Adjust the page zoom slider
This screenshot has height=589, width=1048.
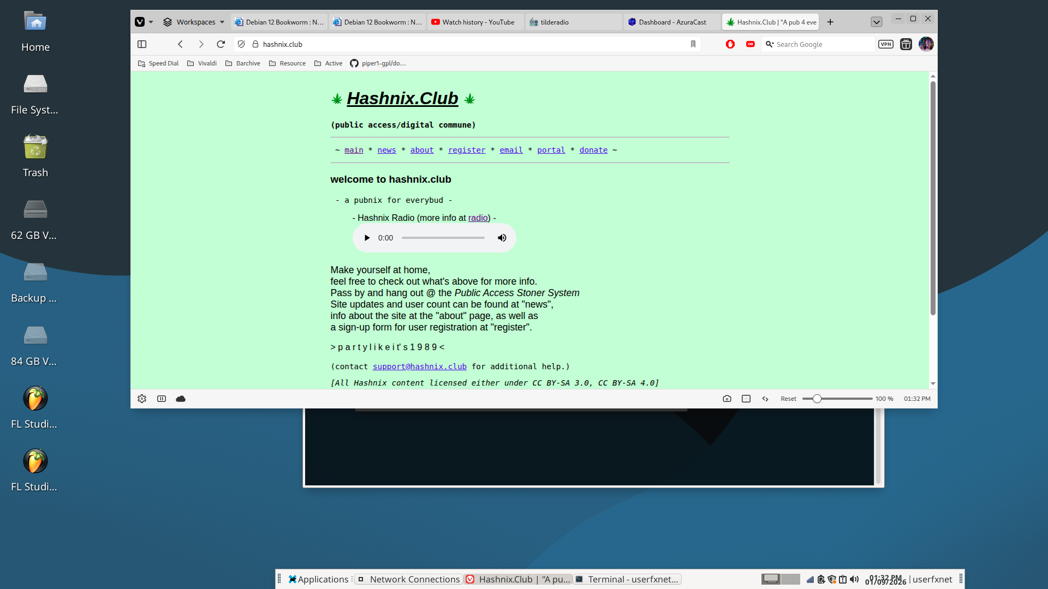pyautogui.click(x=817, y=399)
